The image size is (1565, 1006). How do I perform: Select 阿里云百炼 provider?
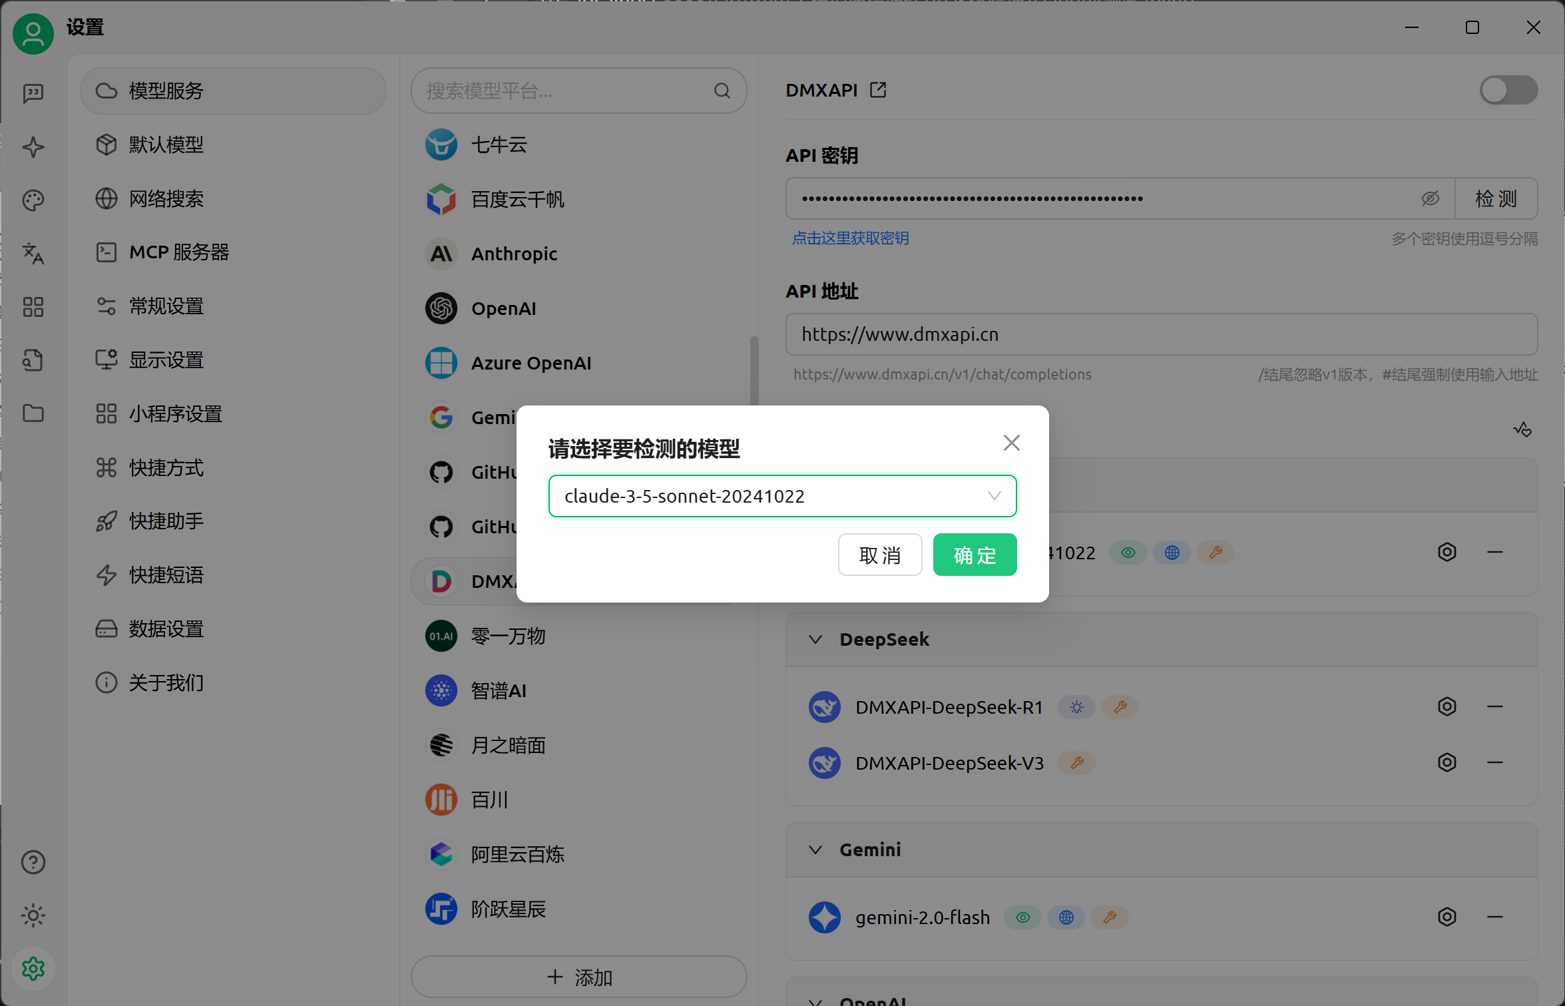579,854
